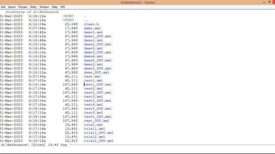275x154 pixels.
Task: Open the Edit menu
Action: [3, 7]
